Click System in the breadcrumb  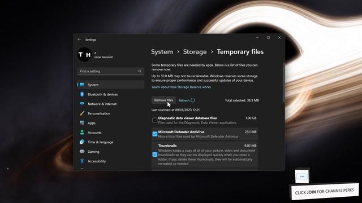click(x=162, y=52)
